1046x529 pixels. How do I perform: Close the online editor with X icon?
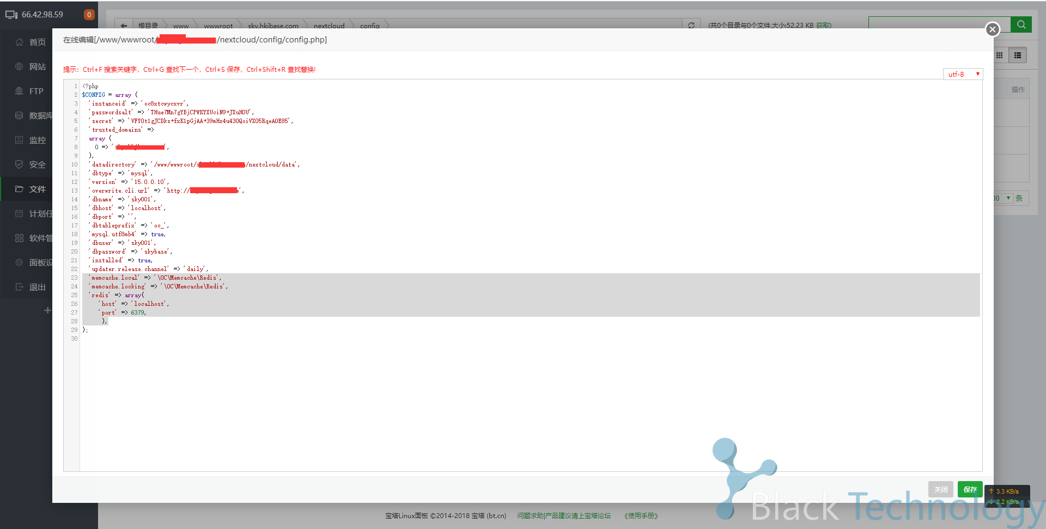point(992,29)
